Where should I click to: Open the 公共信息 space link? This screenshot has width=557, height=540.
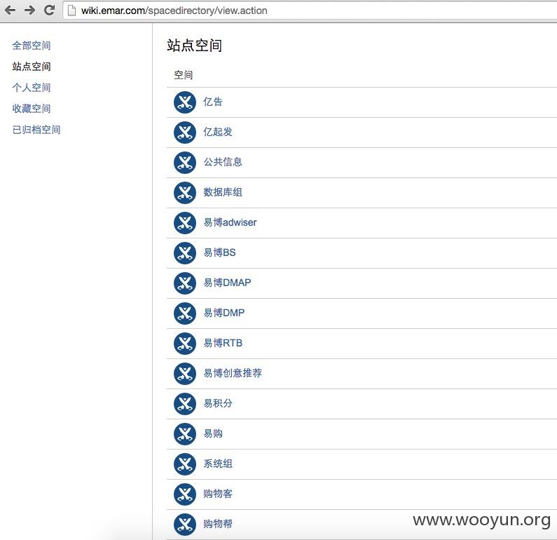223,162
